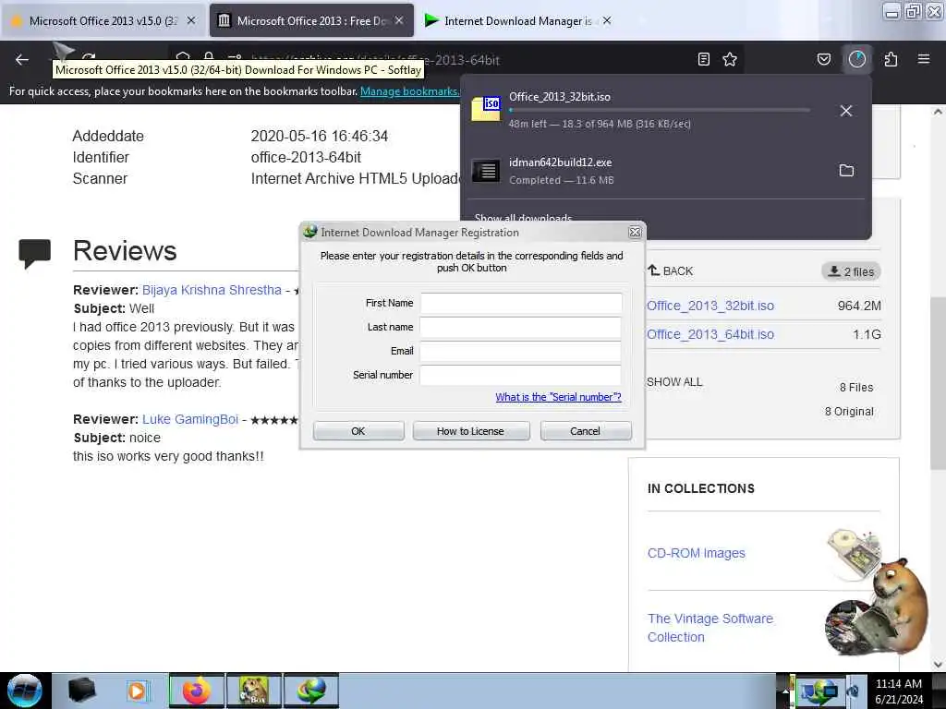Click the Serial number field

[521, 375]
